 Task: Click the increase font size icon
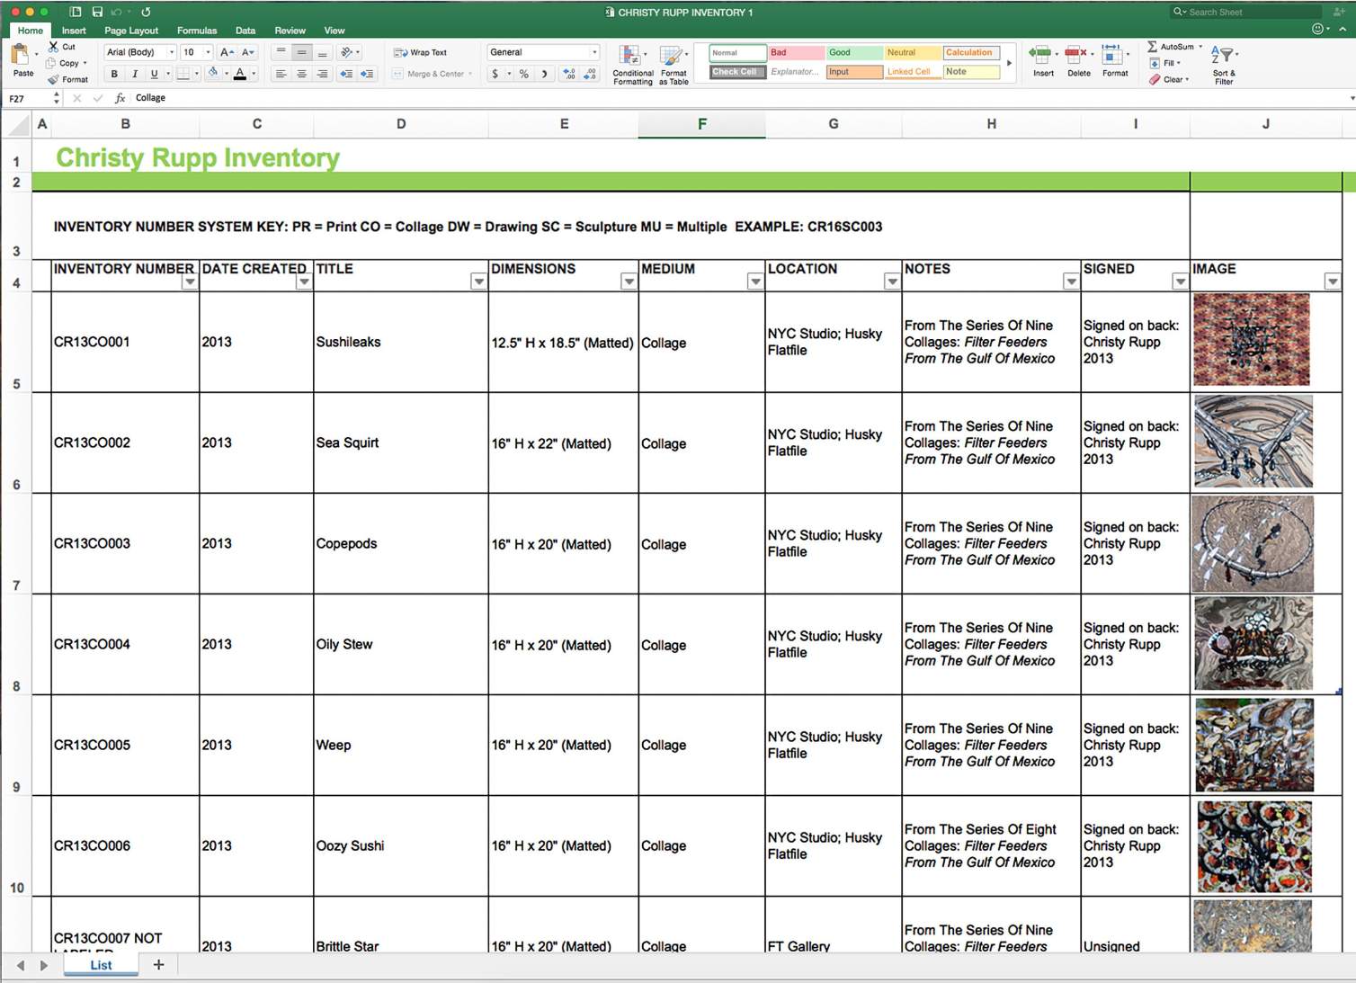(x=227, y=52)
